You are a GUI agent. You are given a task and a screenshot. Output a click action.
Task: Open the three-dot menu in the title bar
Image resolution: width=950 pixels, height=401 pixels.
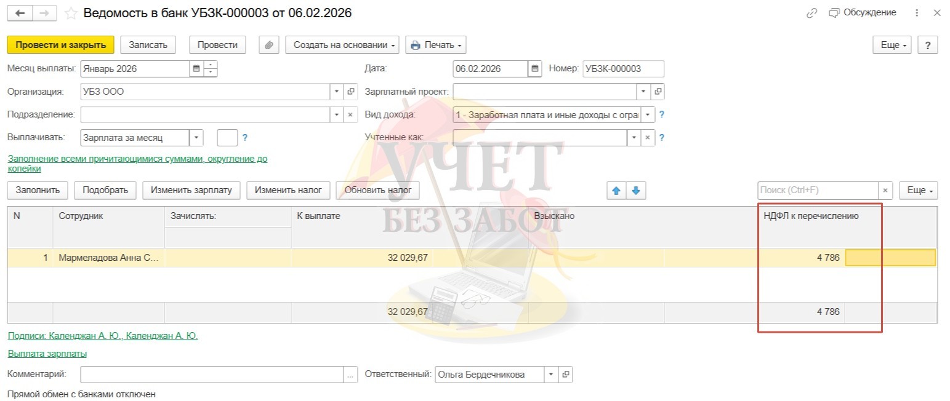(917, 13)
